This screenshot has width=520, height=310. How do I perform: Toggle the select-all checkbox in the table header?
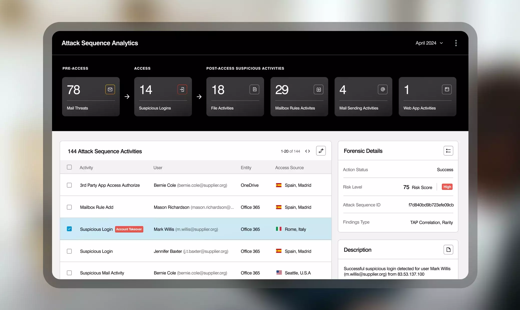point(69,167)
